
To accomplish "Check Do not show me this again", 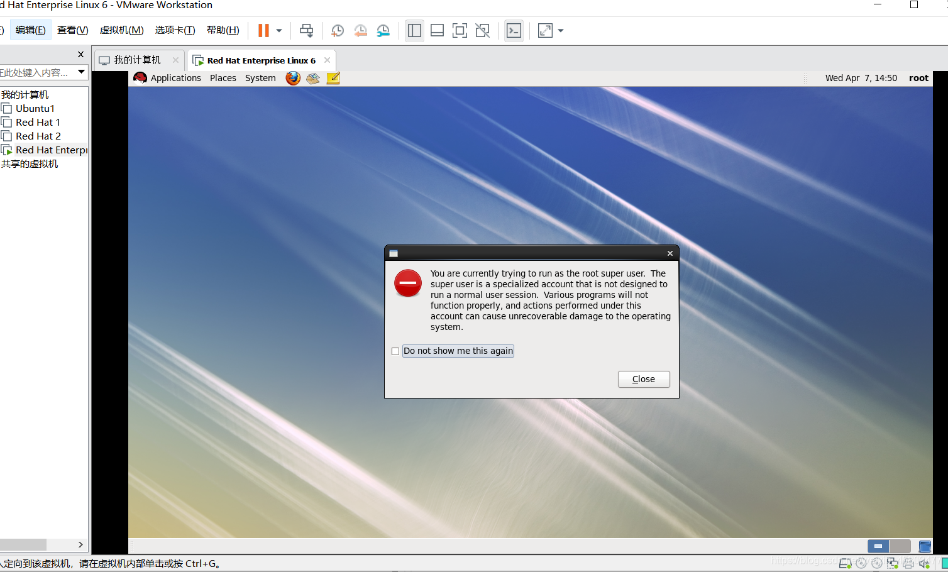I will [395, 351].
